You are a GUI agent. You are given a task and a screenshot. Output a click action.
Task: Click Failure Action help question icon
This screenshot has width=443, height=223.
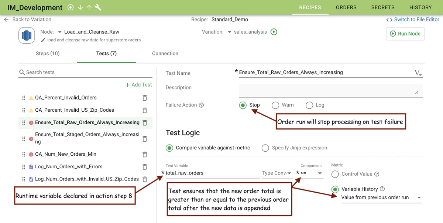(202, 105)
